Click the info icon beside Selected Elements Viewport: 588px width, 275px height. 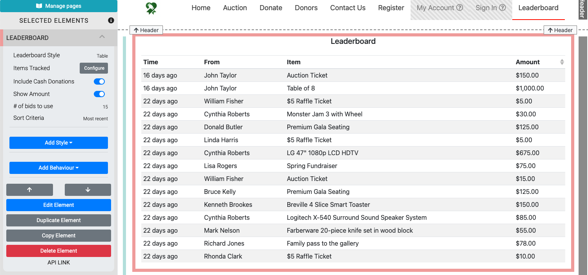(111, 20)
